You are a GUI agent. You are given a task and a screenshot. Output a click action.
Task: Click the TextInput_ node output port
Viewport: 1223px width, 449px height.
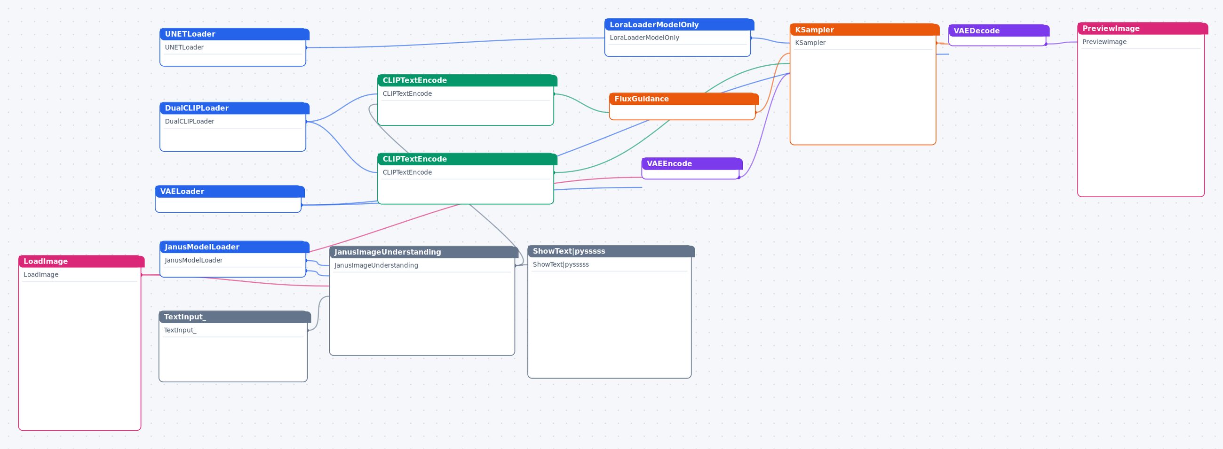point(308,331)
